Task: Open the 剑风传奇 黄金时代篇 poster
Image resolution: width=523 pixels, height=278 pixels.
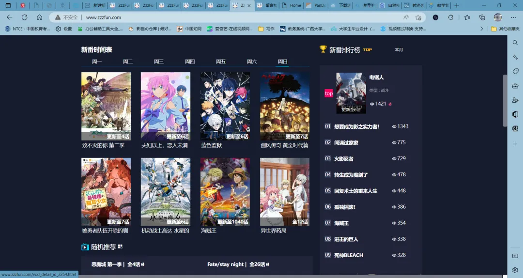Action: click(x=285, y=106)
